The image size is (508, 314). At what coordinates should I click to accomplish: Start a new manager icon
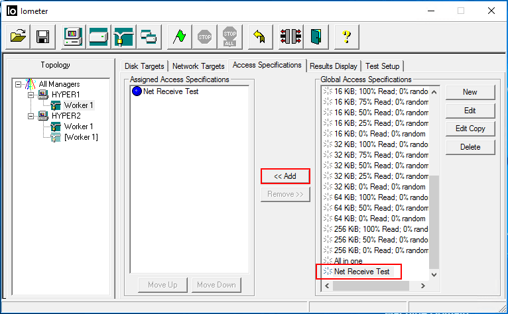coord(73,36)
